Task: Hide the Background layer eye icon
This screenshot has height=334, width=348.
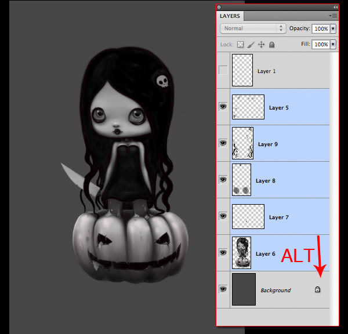Action: click(223, 289)
